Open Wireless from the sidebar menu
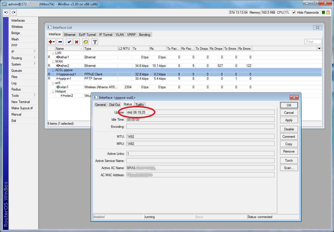This screenshot has height=232, width=334. coord(17,27)
